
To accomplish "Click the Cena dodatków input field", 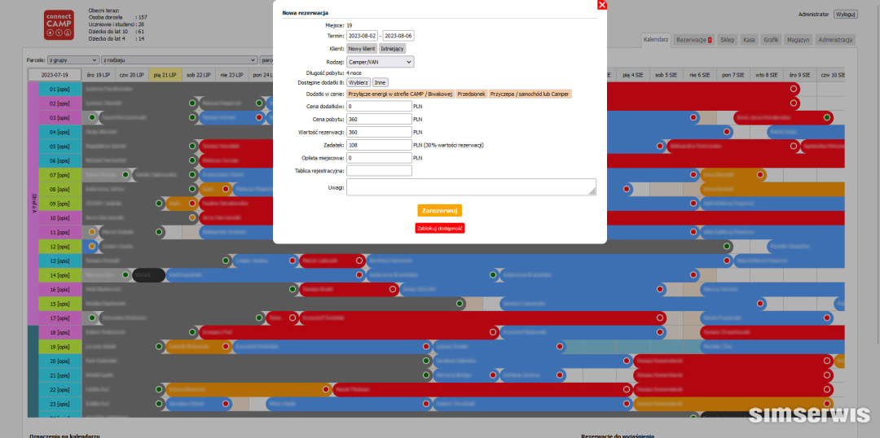I will coord(379,106).
